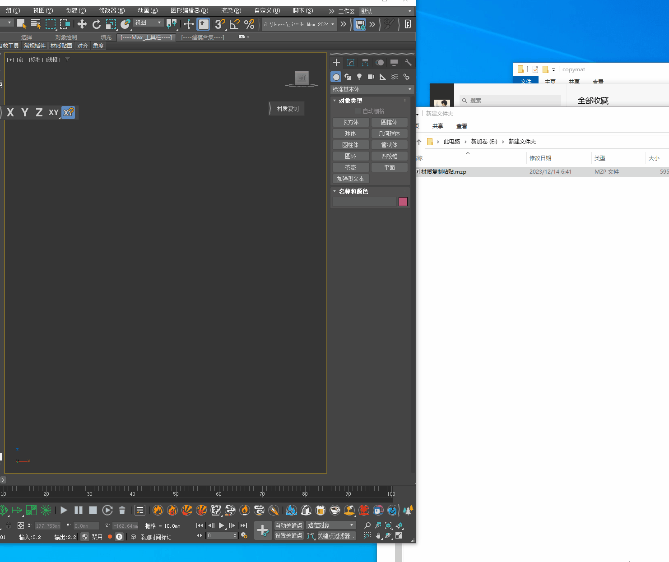
Task: Click the Hierarchy panel icon
Action: point(365,63)
